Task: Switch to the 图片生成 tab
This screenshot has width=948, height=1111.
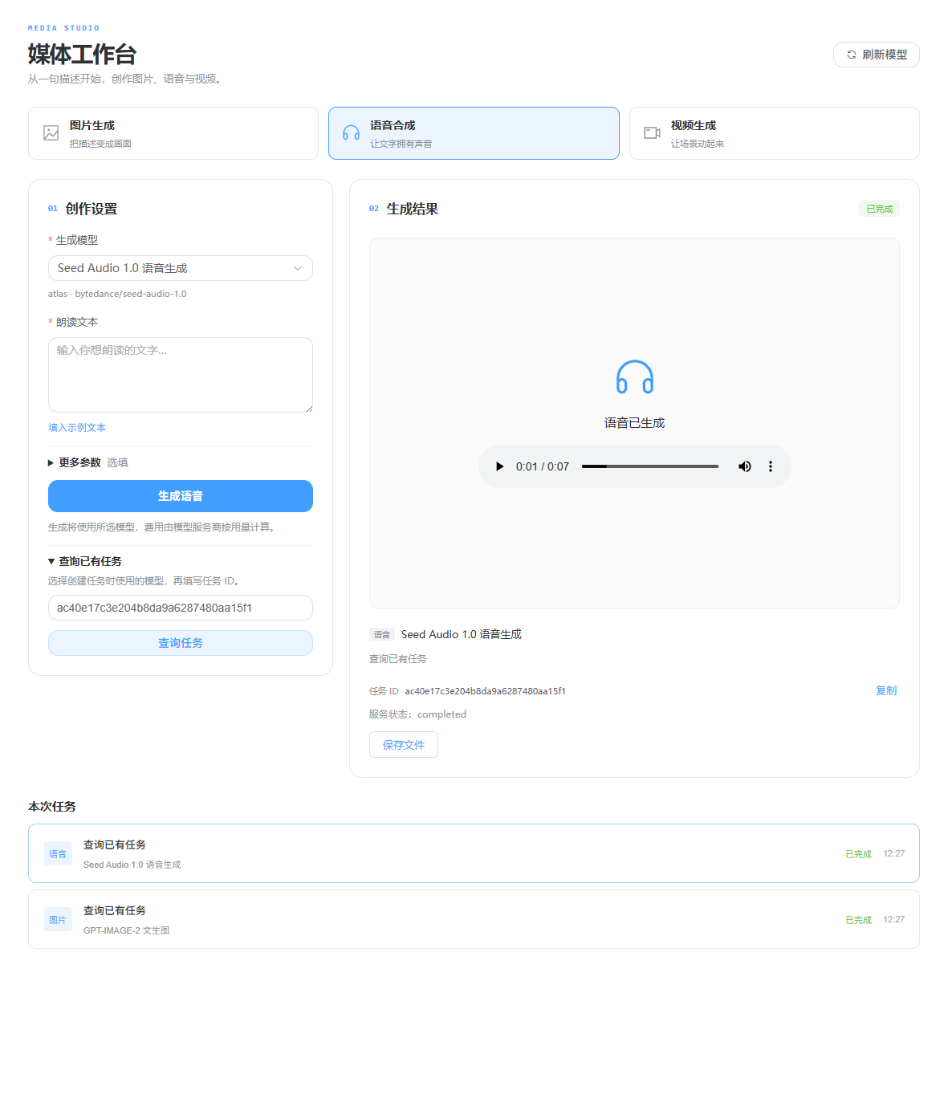Action: click(x=173, y=133)
